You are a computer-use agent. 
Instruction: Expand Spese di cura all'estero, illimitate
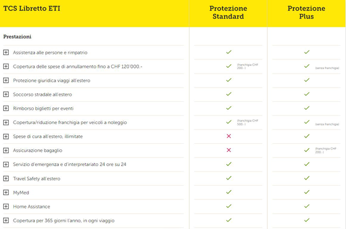coord(6,136)
